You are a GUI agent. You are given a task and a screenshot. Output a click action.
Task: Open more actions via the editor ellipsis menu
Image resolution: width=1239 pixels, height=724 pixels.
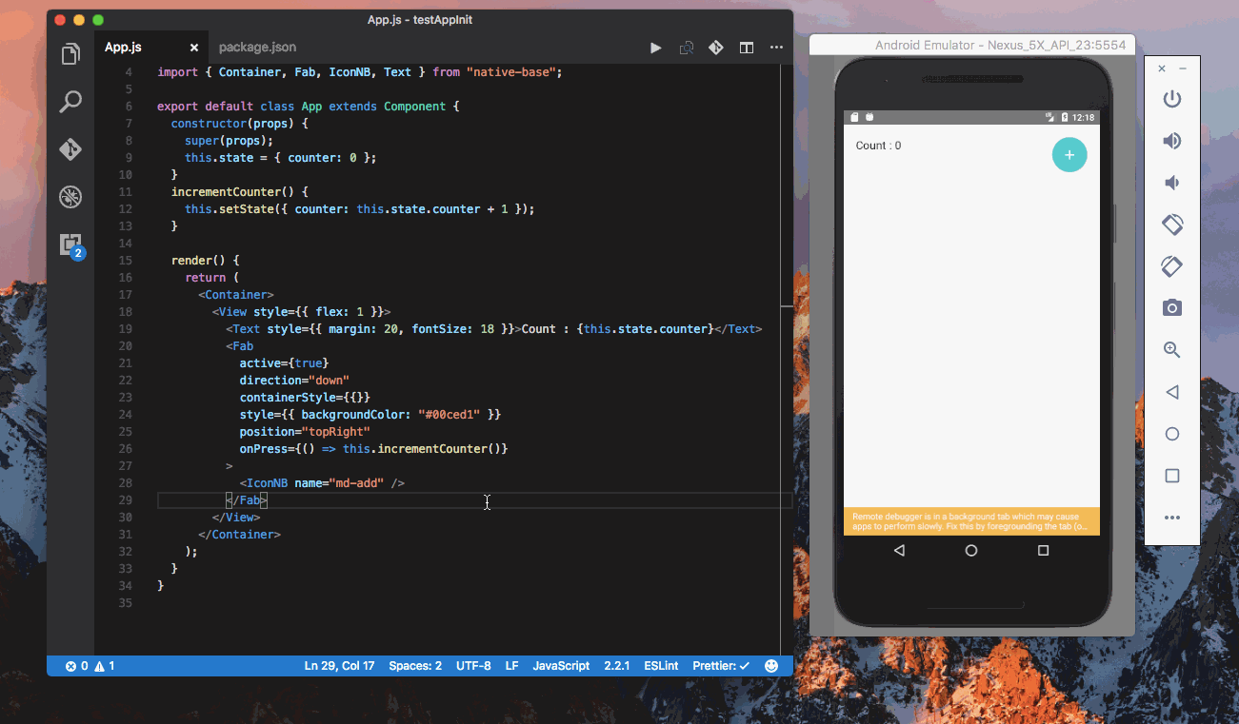(x=776, y=46)
